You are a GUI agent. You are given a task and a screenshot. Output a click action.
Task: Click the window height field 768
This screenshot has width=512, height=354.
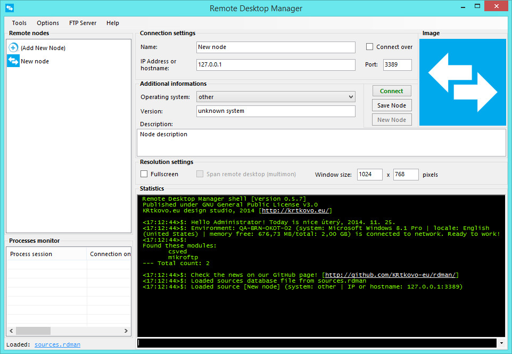tap(406, 175)
